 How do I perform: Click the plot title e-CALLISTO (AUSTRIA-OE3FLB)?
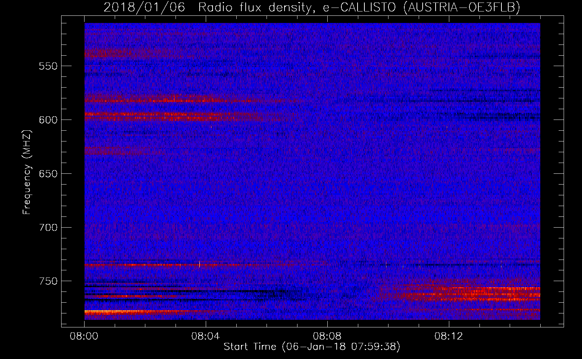tap(421, 7)
